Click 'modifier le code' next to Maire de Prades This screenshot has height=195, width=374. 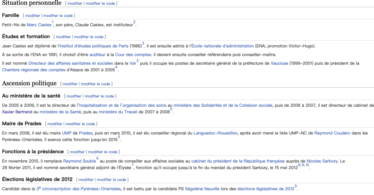tap(80, 124)
